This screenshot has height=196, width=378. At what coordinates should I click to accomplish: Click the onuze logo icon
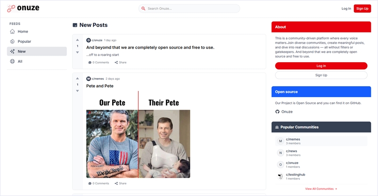pos(11,8)
